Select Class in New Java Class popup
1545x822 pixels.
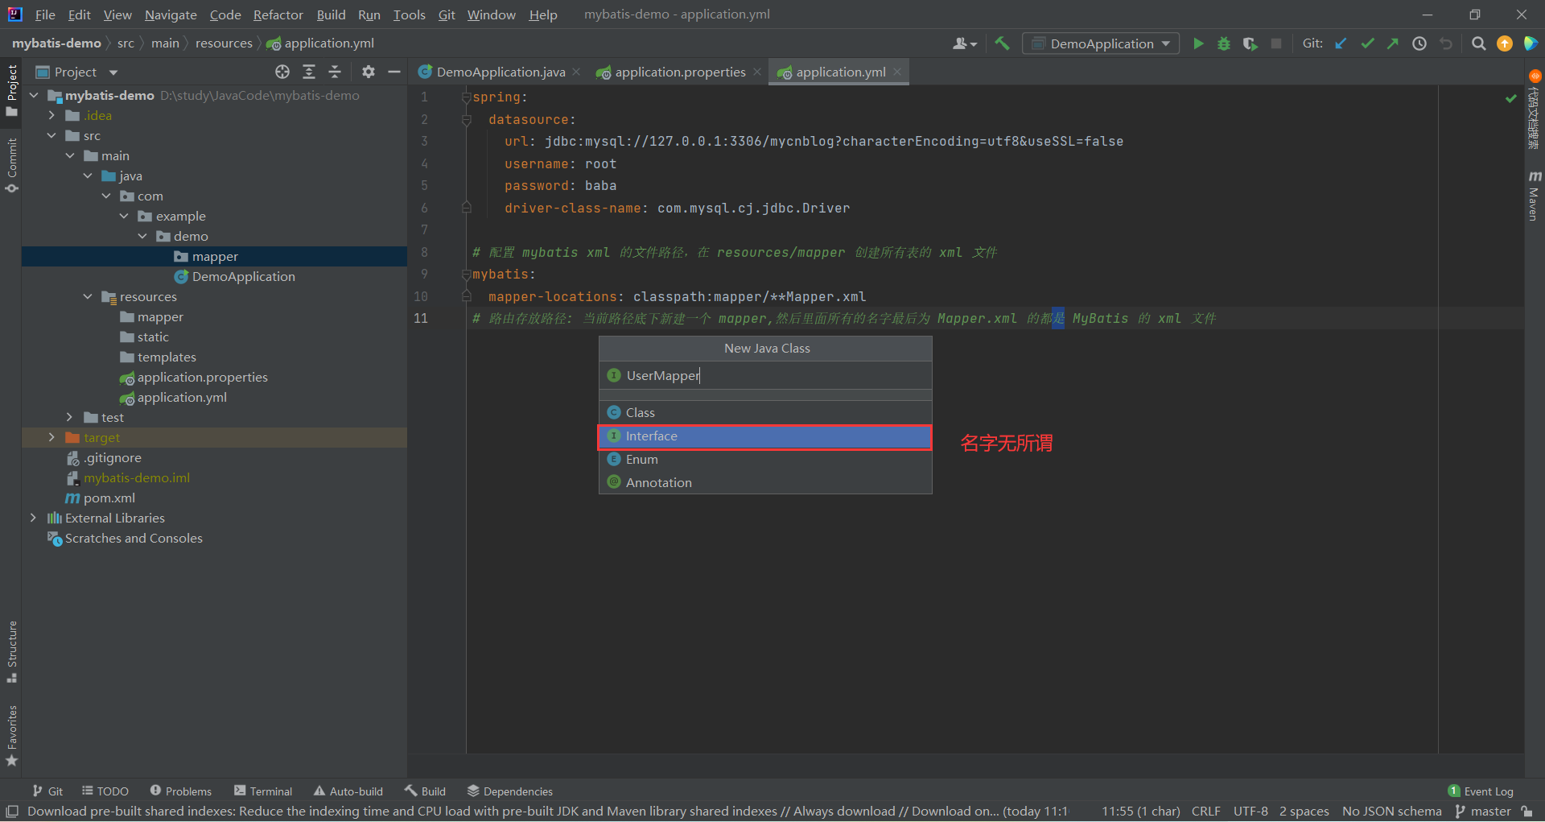coord(765,412)
